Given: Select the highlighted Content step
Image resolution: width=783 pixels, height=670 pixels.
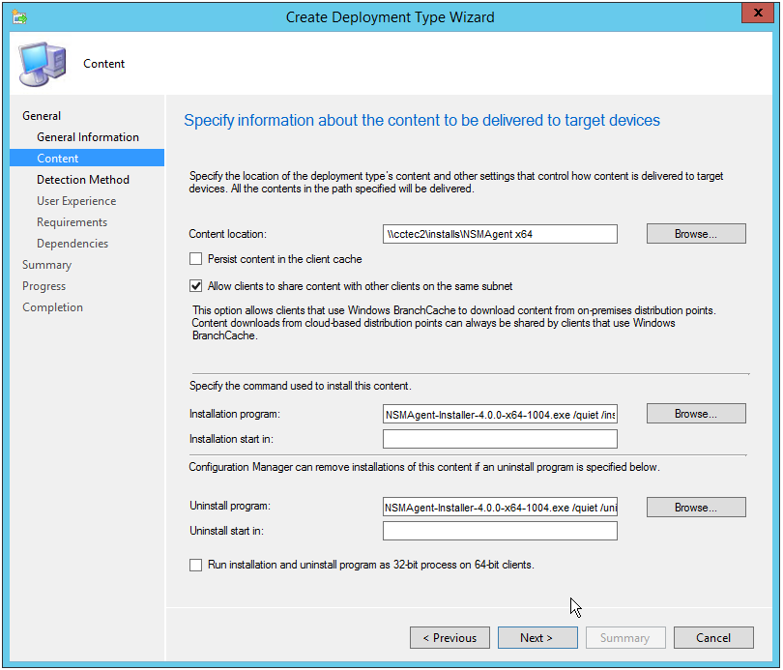Looking at the screenshot, I should click(x=87, y=159).
